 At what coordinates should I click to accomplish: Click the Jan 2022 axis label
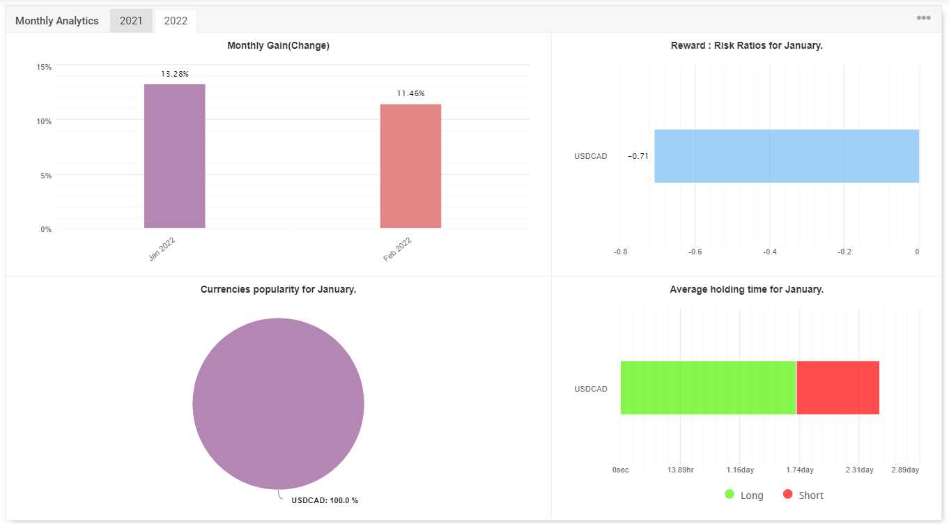[162, 249]
